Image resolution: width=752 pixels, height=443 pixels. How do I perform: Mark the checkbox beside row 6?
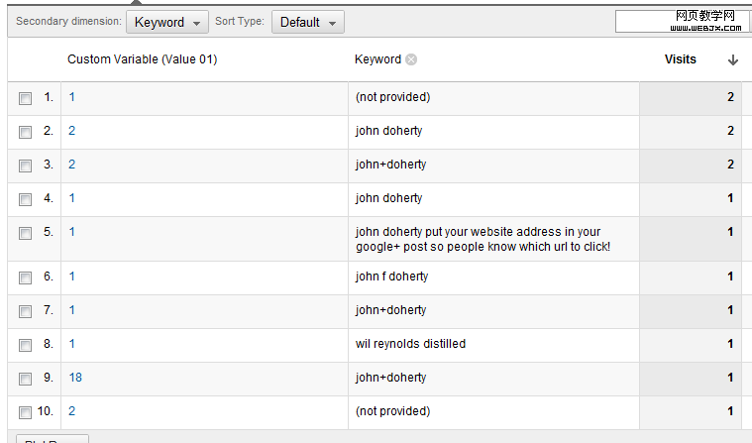coord(25,277)
